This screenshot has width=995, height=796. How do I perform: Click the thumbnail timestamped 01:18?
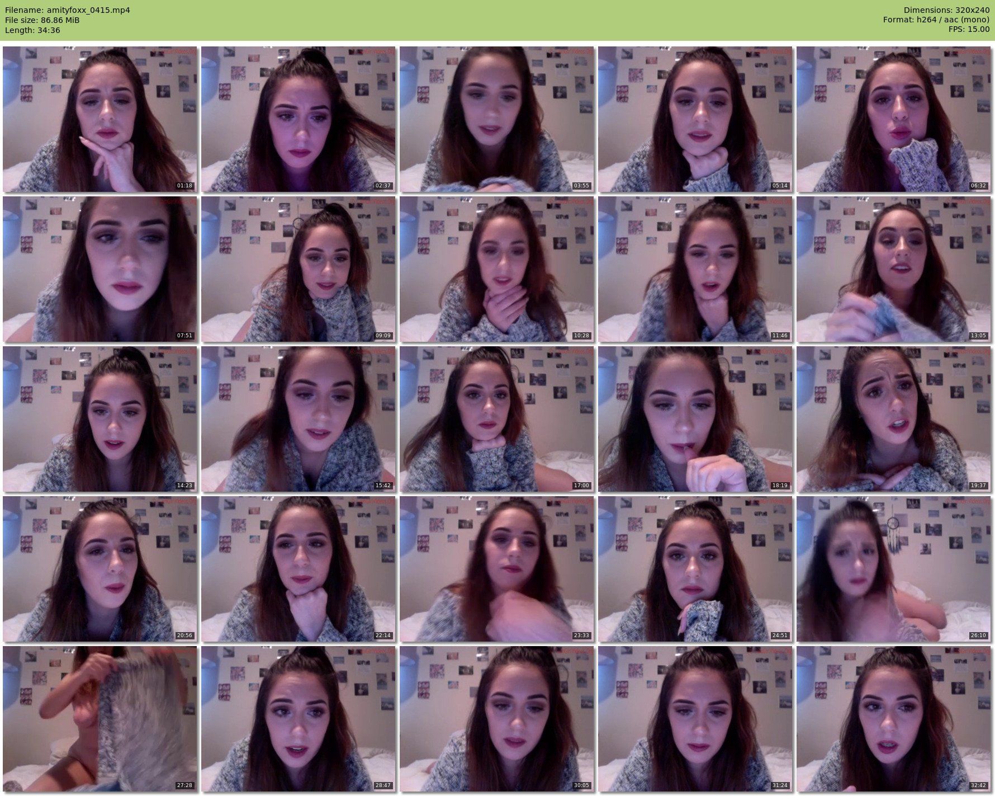point(99,119)
